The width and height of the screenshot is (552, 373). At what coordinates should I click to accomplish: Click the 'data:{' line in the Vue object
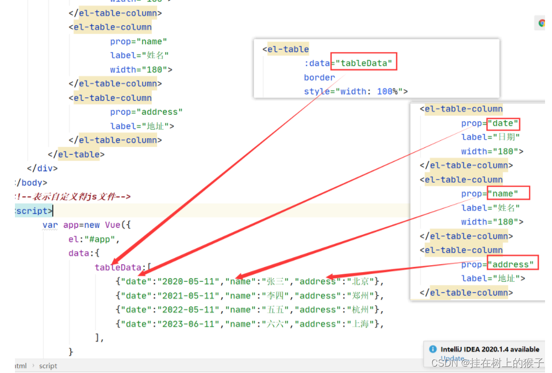84,253
